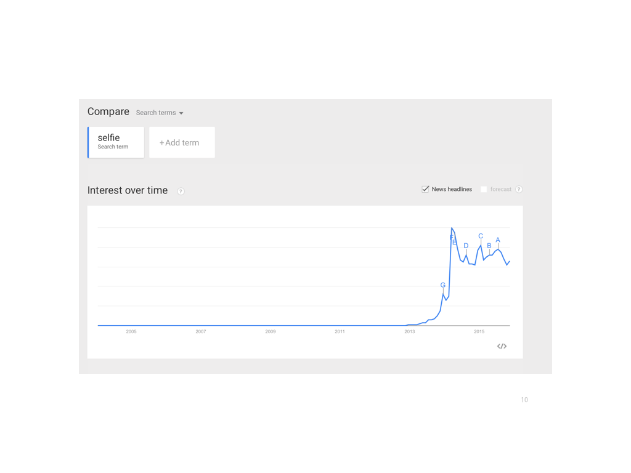
Task: Click help icon beside Interest over time
Action: pyautogui.click(x=181, y=191)
